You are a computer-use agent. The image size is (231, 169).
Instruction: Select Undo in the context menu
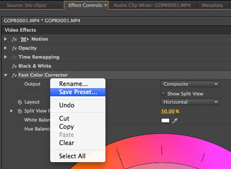click(x=78, y=105)
